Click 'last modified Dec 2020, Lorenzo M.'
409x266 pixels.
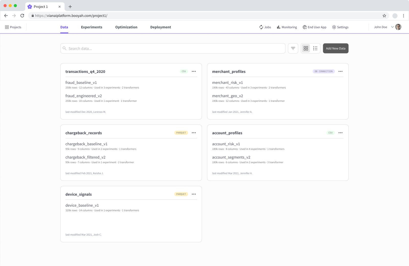pos(86,112)
